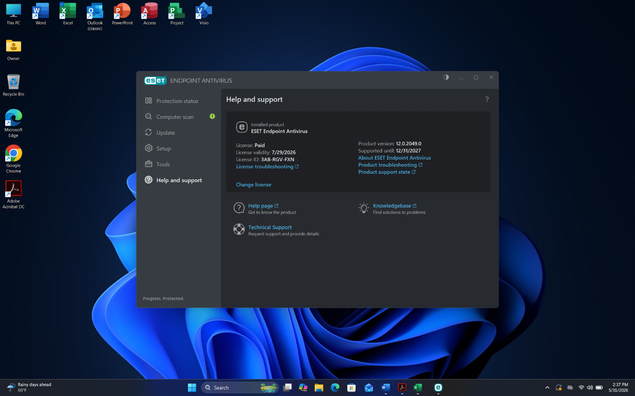Viewport: 635px width, 396px height.
Task: Select Google Chrome desktop shortcut
Action: [13, 159]
